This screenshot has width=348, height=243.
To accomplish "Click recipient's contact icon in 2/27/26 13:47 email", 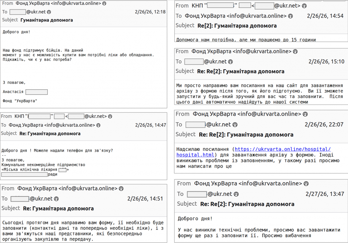I will coord(236,194).
